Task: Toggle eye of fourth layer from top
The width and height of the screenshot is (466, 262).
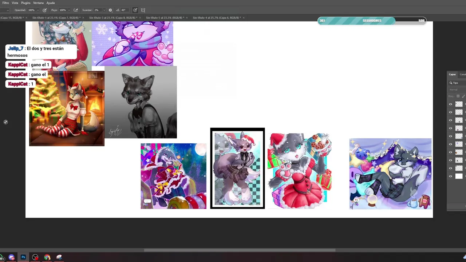Action: [x=450, y=128]
